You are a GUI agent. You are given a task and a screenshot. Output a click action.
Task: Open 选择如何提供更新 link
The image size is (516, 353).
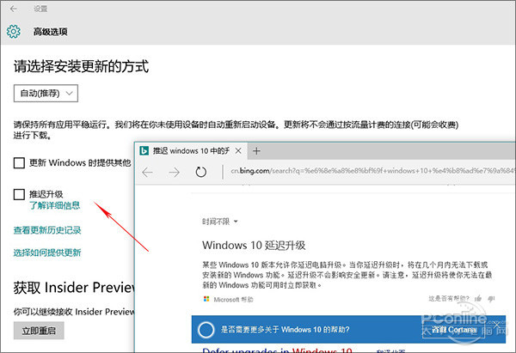[x=47, y=253]
